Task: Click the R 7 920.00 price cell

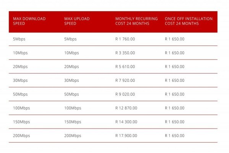Action: [x=125, y=80]
